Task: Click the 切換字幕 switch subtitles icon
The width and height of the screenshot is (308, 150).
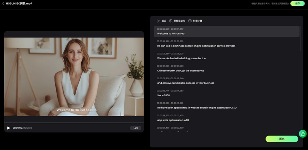Action: pyautogui.click(x=190, y=21)
